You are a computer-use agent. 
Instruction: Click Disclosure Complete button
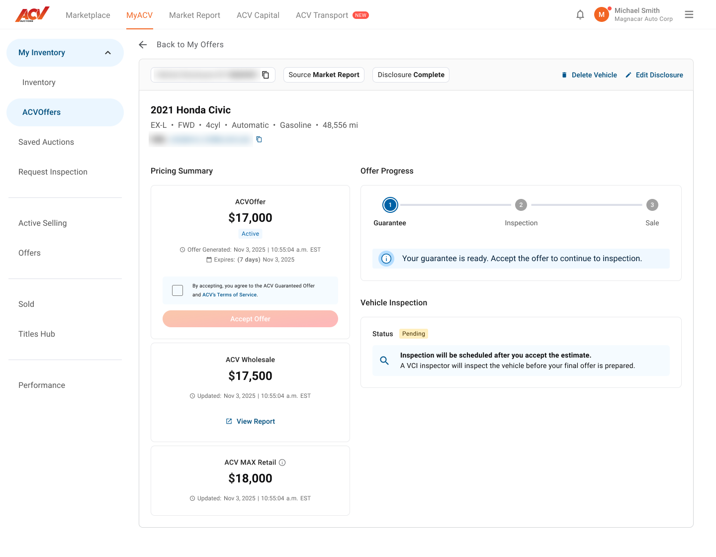pos(411,75)
